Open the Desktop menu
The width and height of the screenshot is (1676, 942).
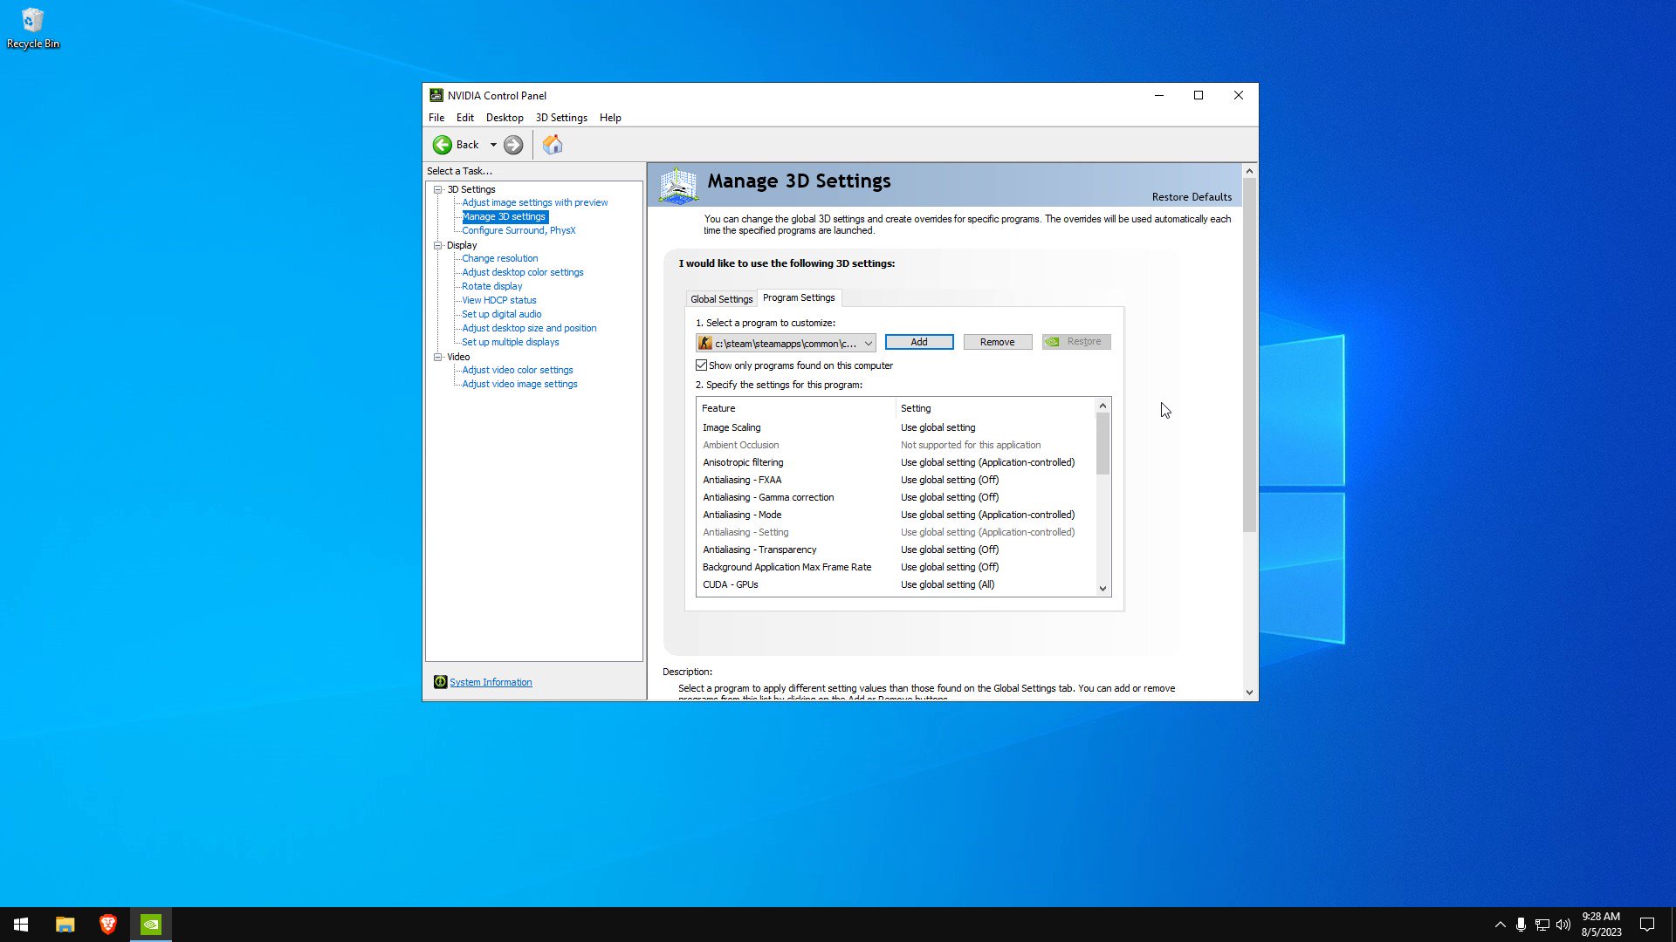coord(504,118)
